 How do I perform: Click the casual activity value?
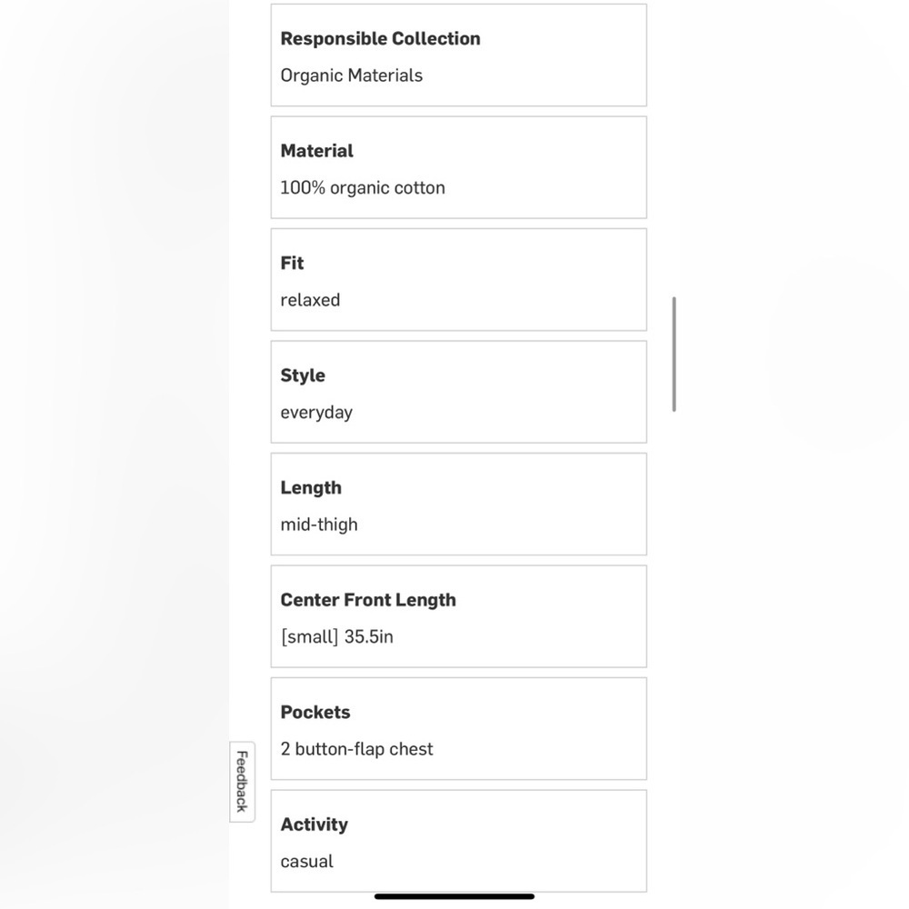(306, 862)
